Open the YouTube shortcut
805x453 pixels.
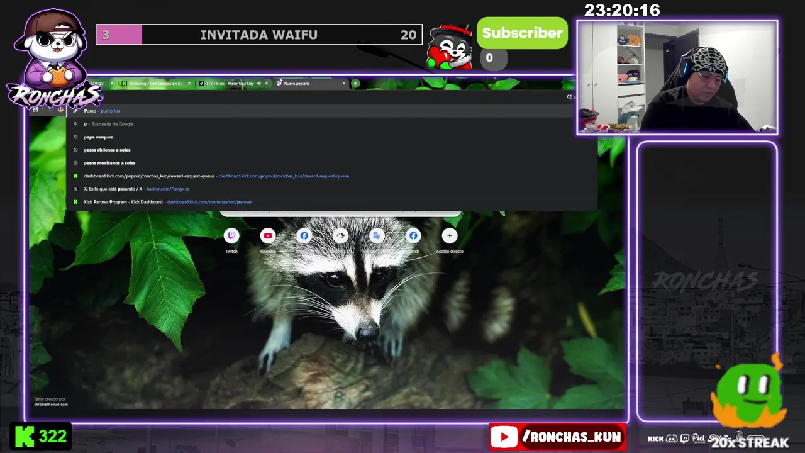click(x=268, y=236)
